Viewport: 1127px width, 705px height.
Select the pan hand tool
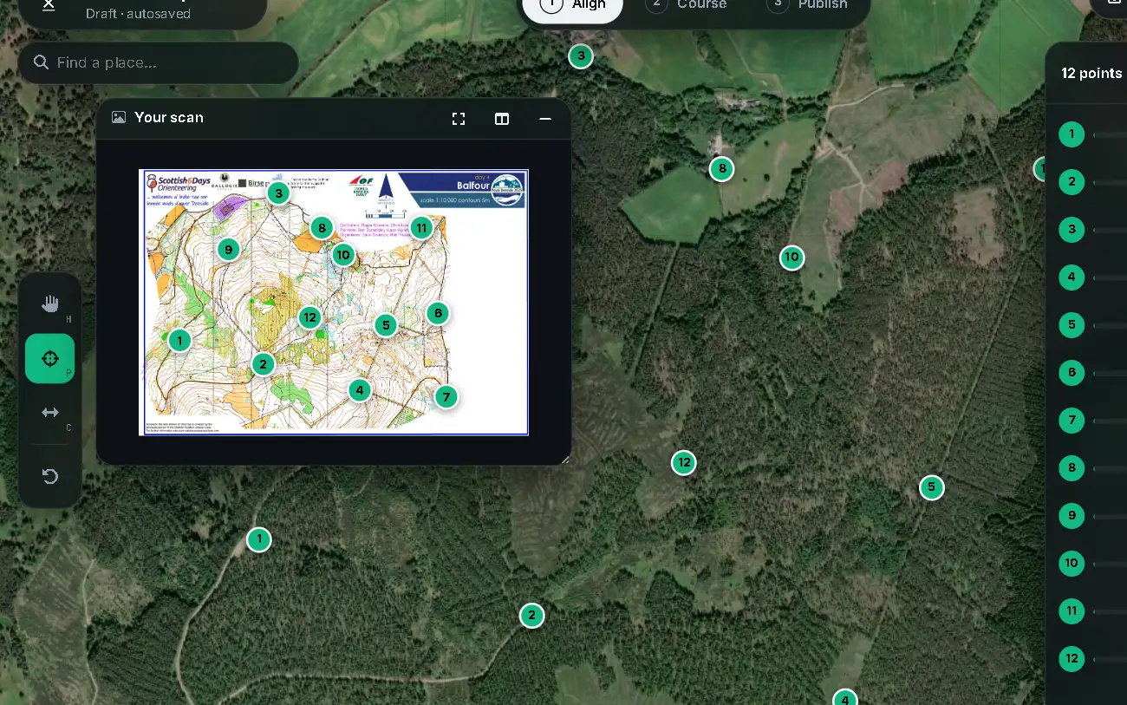[50, 304]
